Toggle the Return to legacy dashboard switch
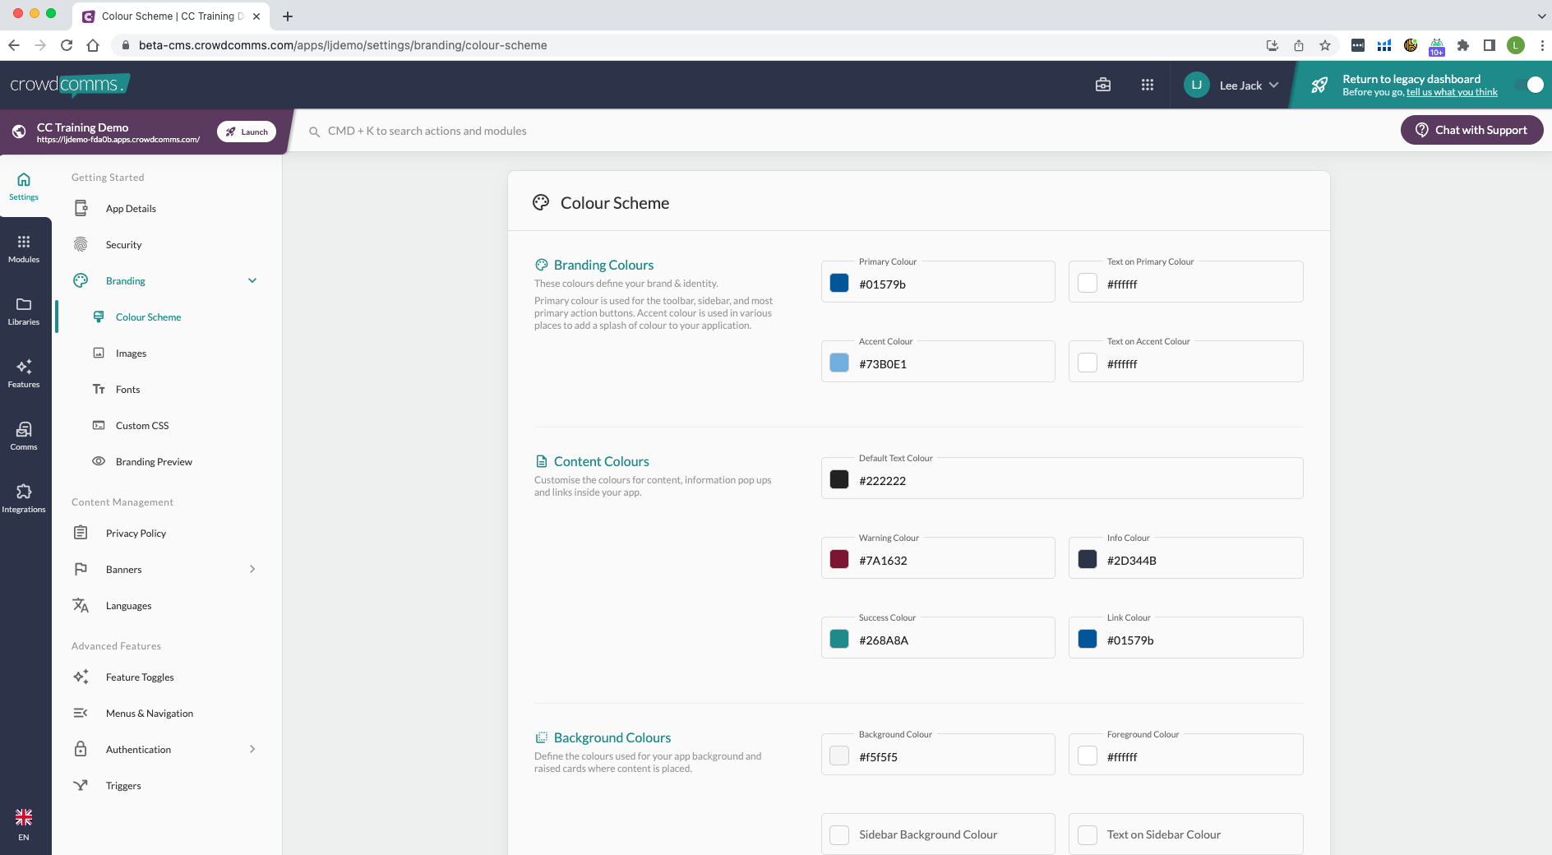The image size is (1552, 855). 1532,85
